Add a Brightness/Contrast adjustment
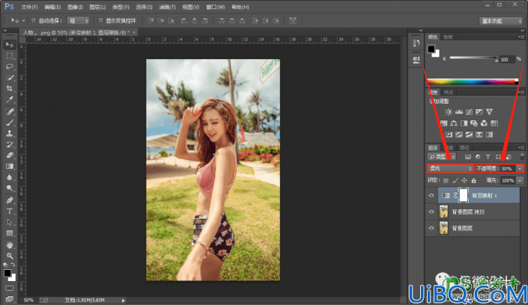The width and height of the screenshot is (528, 305). tap(448, 112)
